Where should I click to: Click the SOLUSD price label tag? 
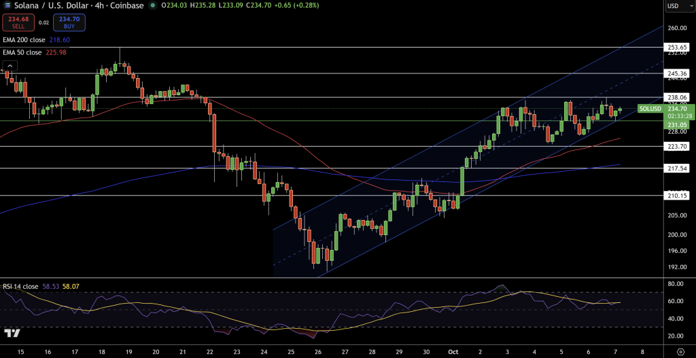[x=650, y=109]
